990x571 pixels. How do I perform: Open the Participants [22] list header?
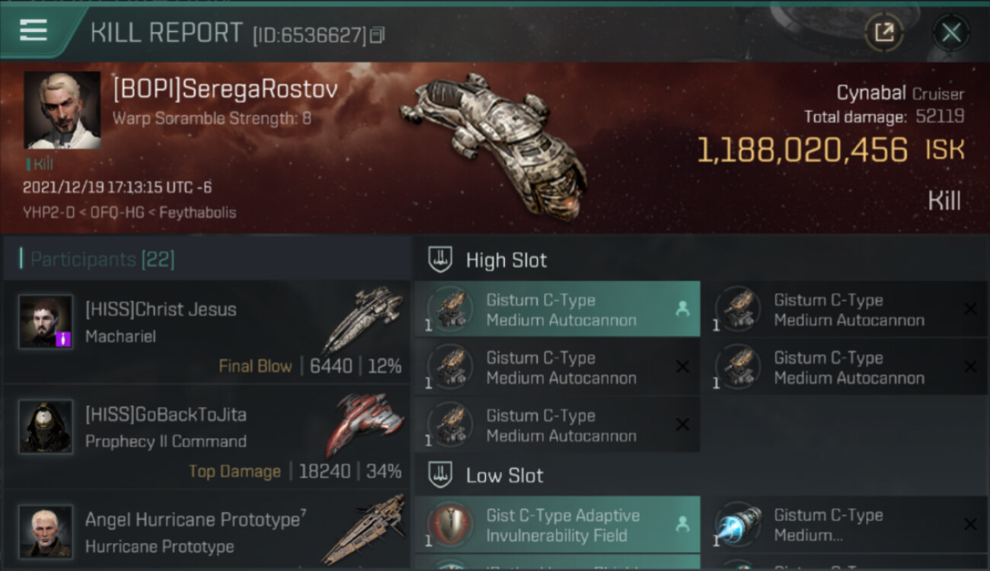pyautogui.click(x=102, y=260)
